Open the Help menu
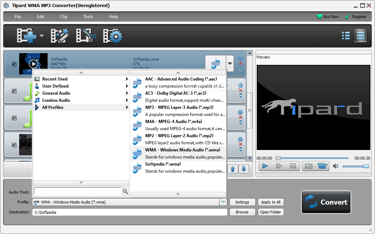 pos(113,16)
